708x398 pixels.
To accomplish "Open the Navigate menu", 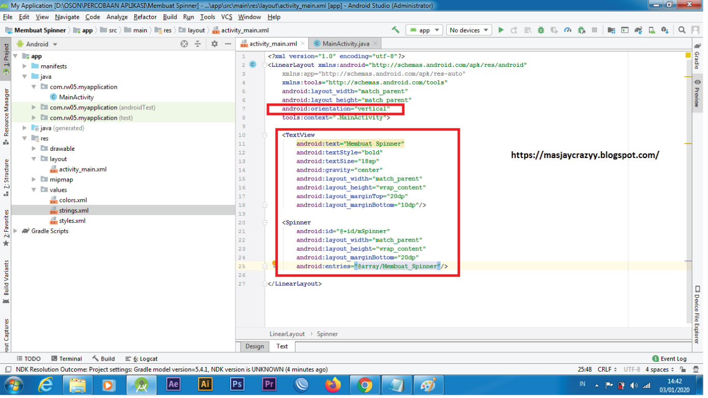I will pos(67,17).
